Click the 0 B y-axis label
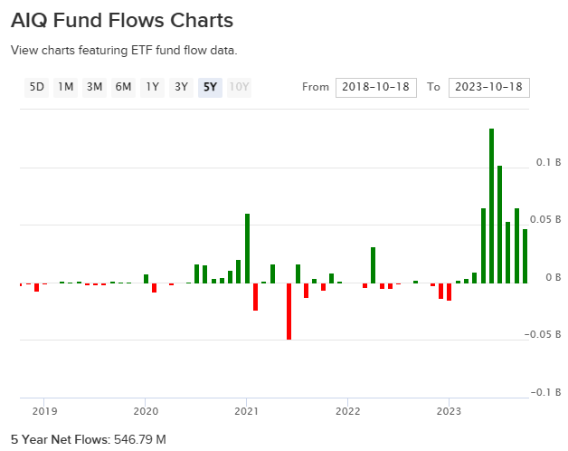This screenshot has height=451, width=568. [554, 277]
